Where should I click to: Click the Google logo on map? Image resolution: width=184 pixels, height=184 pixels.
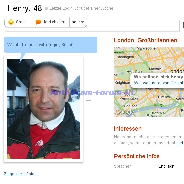point(125,112)
